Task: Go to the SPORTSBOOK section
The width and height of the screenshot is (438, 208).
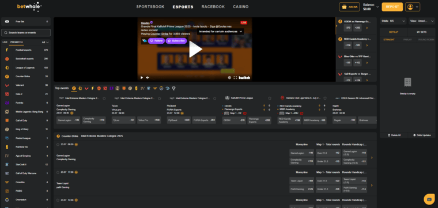Action: pos(150,7)
